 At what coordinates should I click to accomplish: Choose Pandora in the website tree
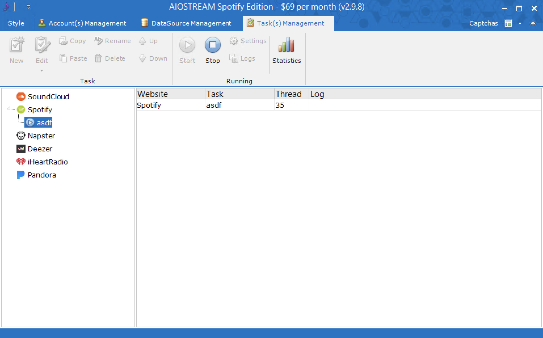click(x=41, y=175)
